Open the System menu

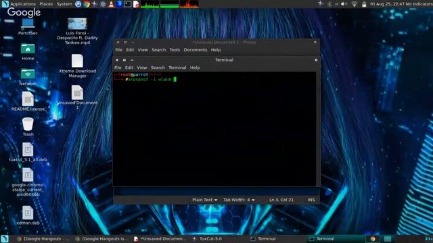tap(64, 4)
